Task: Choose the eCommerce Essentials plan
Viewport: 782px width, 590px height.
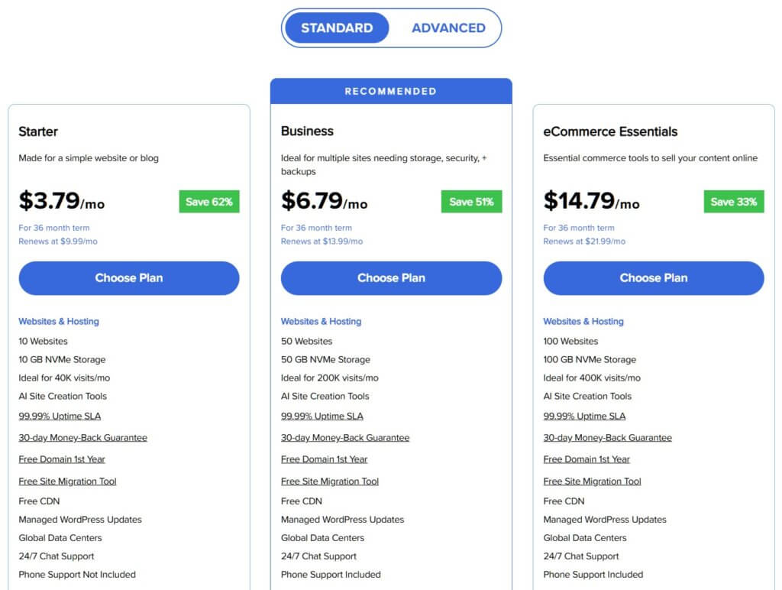Action: 654,278
